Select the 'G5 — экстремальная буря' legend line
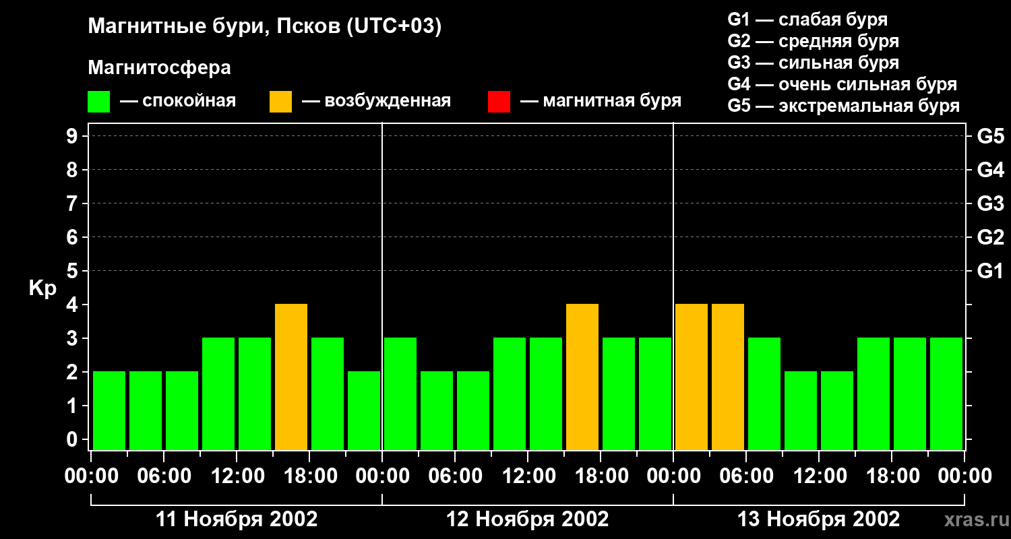Screen dimensions: 1011x539 point(844,106)
